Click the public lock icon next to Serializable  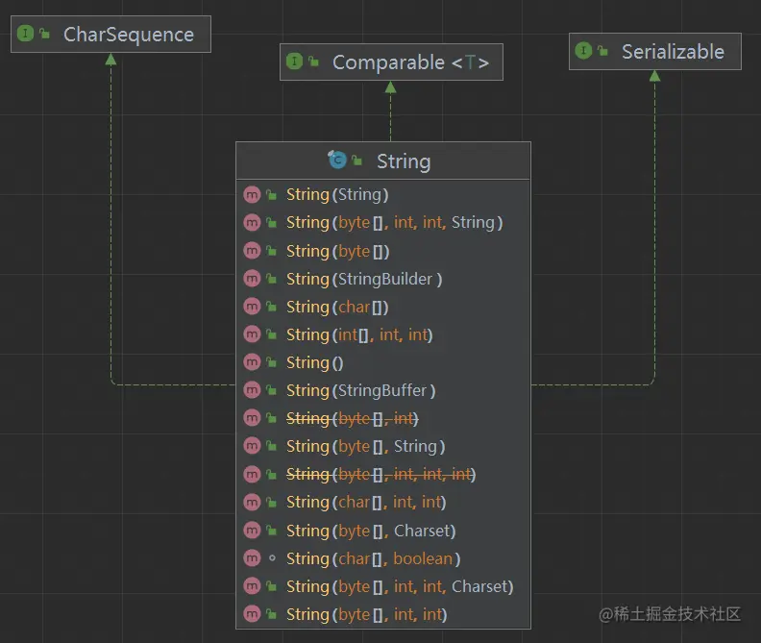click(602, 51)
